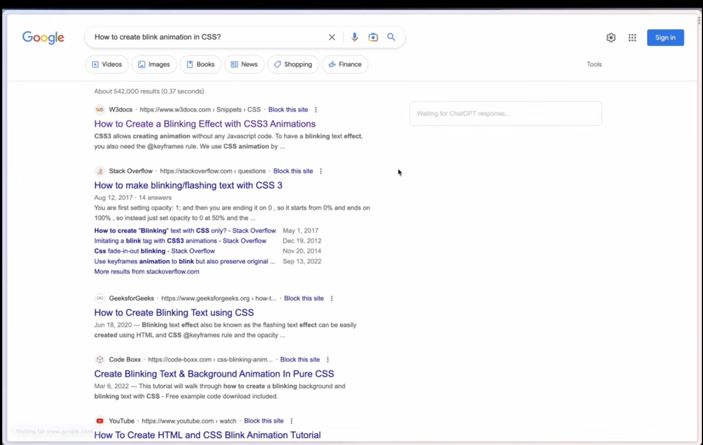Open the three-dot menu on the W3docs result
The image size is (703, 445).
[x=315, y=110]
